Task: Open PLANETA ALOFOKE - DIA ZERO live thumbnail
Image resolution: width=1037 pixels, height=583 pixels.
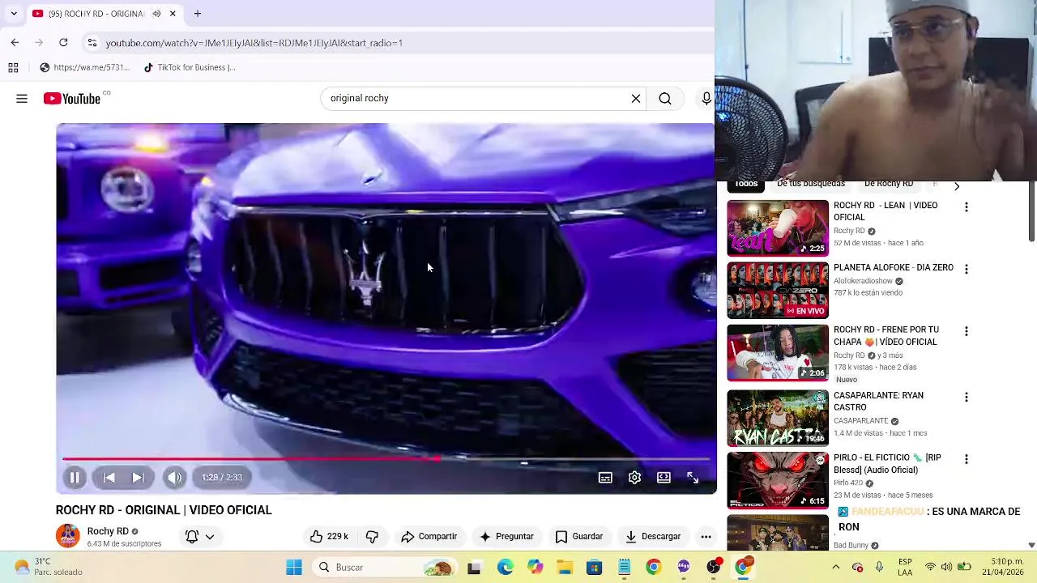Action: point(778,290)
